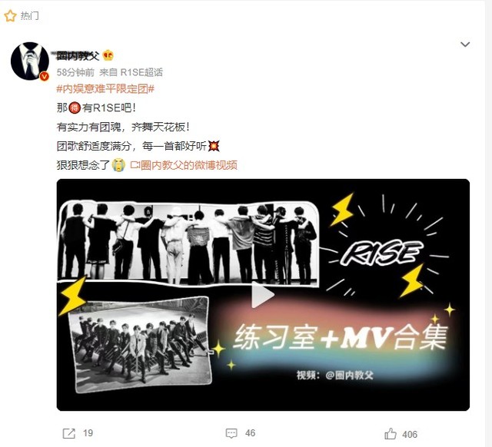Open the comments speech bubble icon
492x447 pixels.
pyautogui.click(x=231, y=433)
